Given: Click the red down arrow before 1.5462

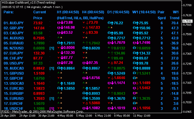Looking at the screenshot, I should [137, 88].
